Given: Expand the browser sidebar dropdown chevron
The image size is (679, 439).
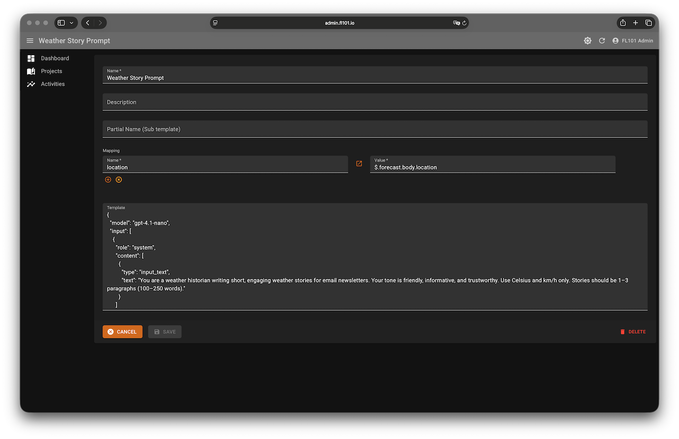Looking at the screenshot, I should pos(72,23).
